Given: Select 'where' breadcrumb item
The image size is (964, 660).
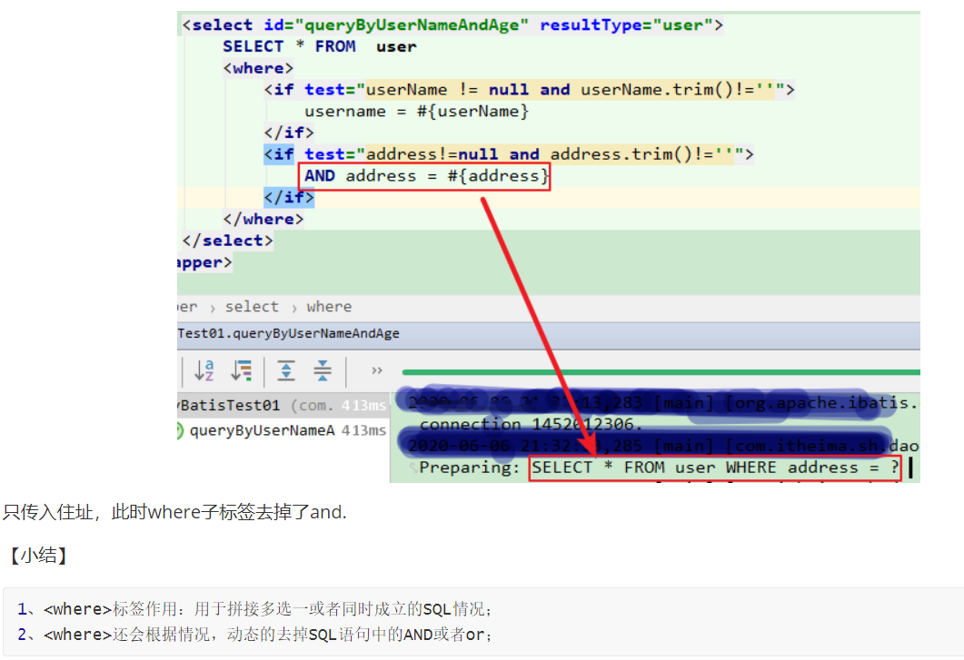Looking at the screenshot, I should pyautogui.click(x=329, y=307).
